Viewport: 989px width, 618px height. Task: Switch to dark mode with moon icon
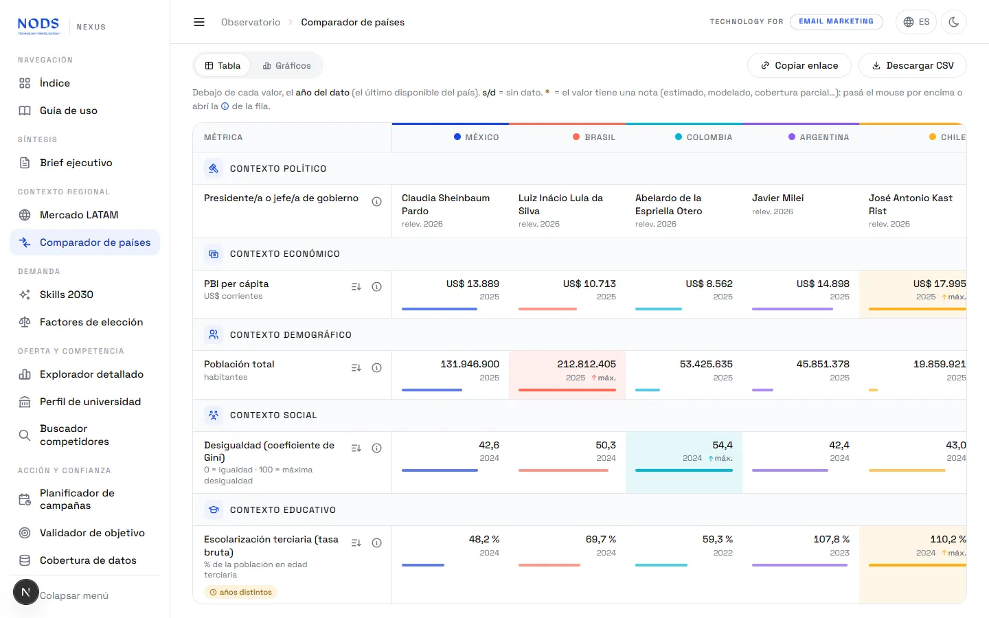pos(953,22)
